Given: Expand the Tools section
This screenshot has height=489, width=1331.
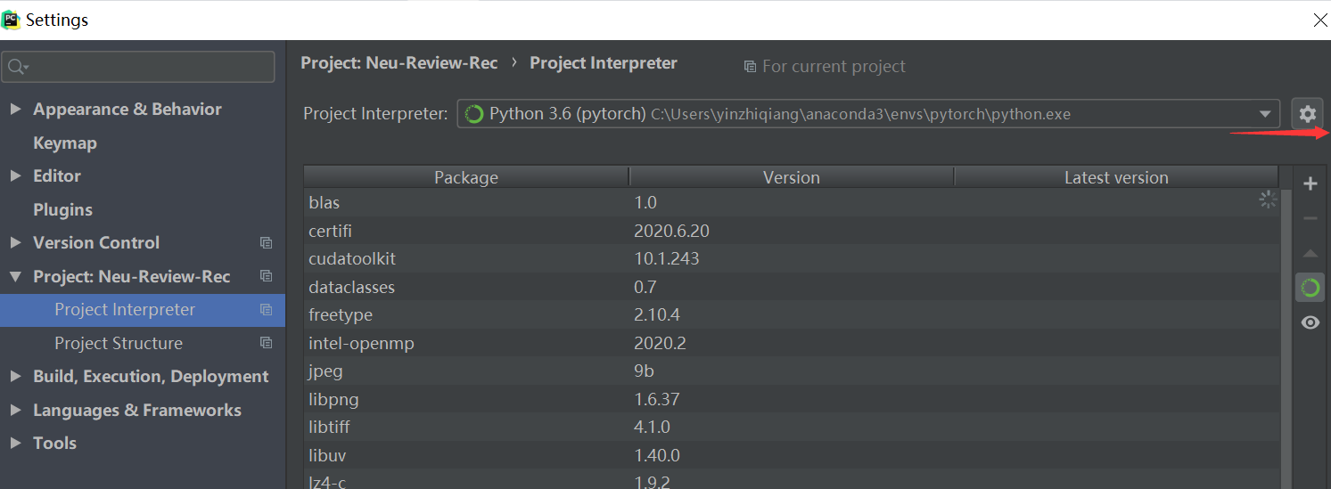Looking at the screenshot, I should coord(15,443).
